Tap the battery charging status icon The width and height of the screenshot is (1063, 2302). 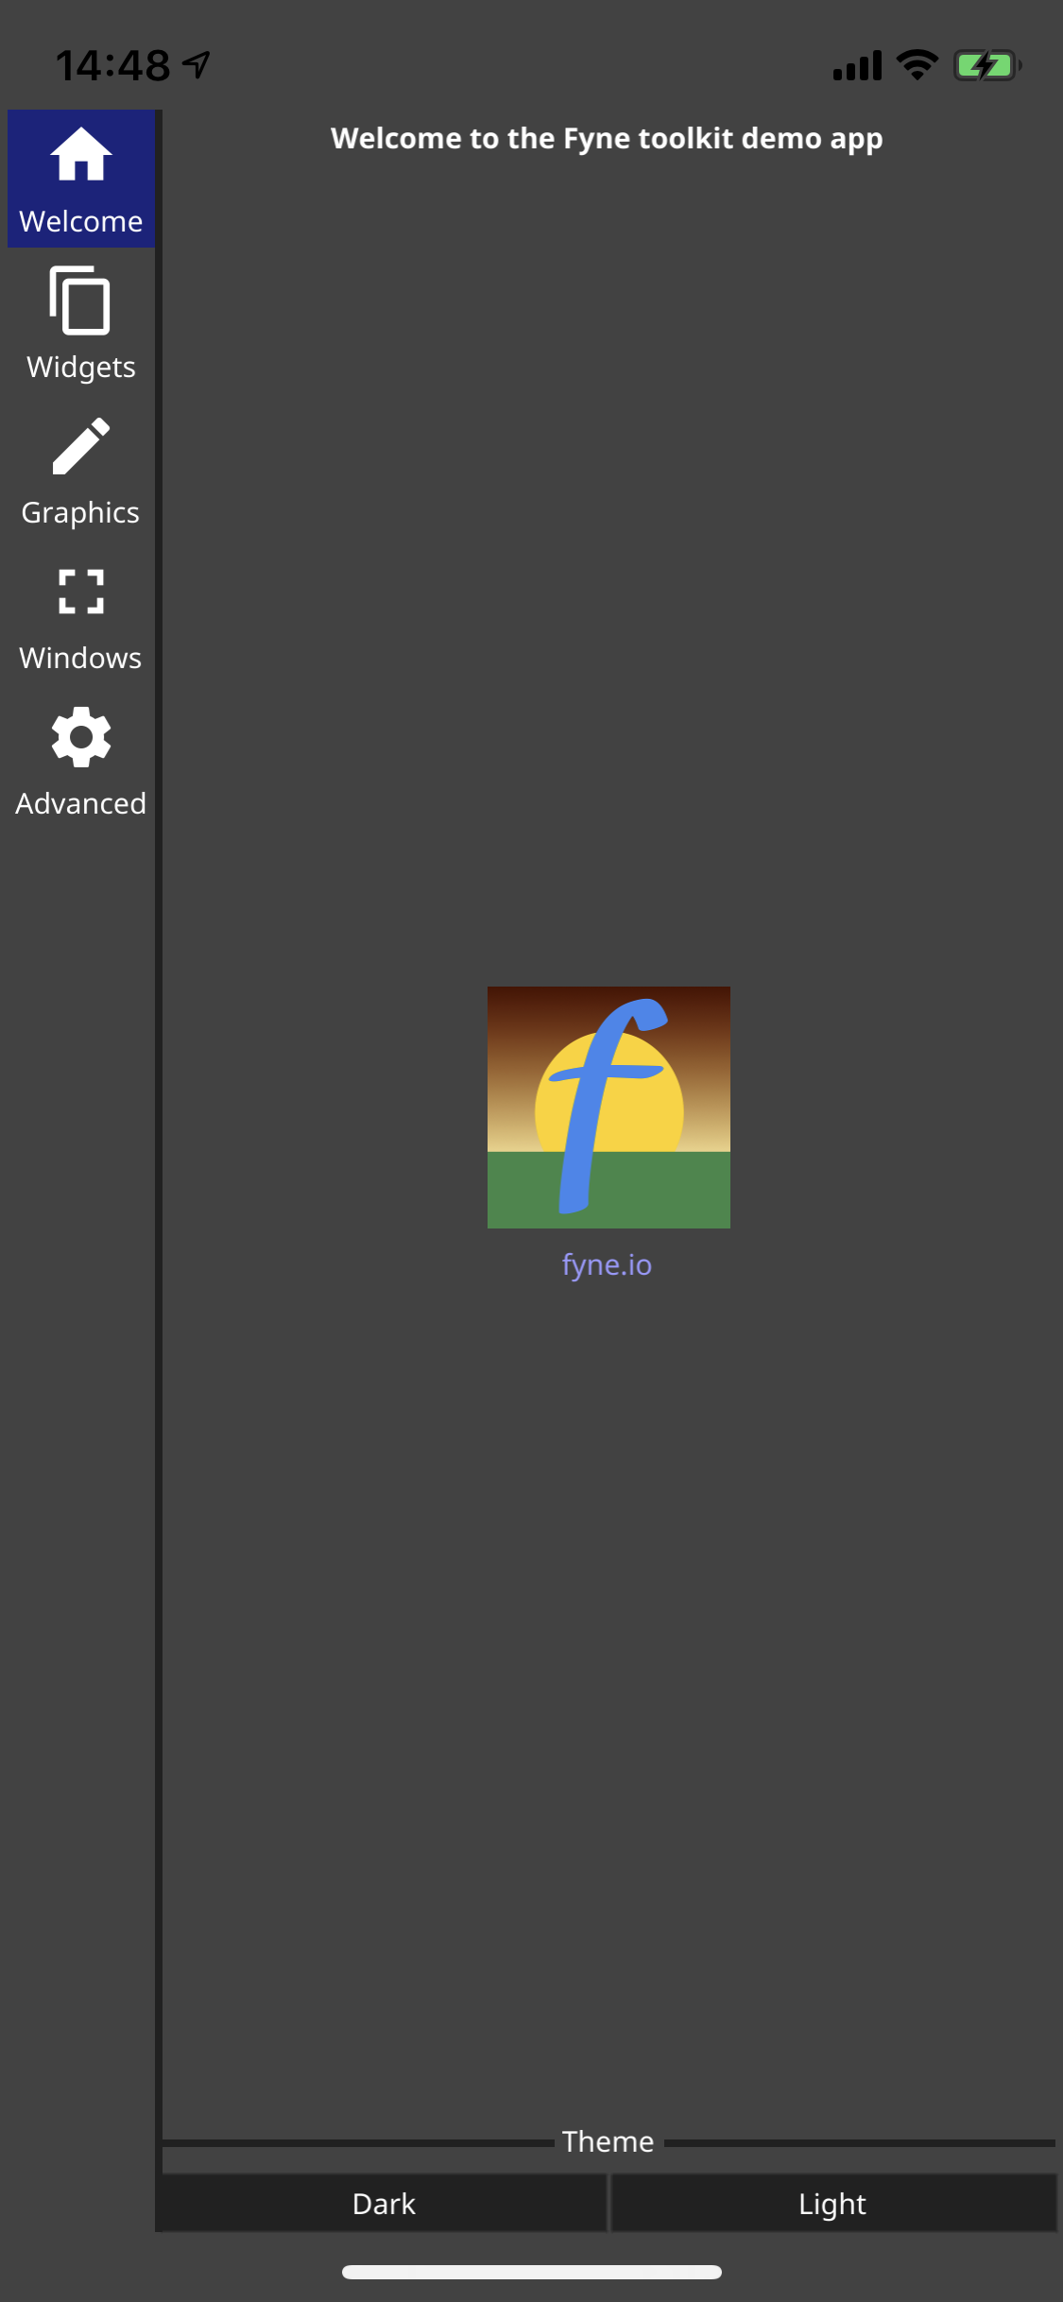pyautogui.click(x=987, y=65)
